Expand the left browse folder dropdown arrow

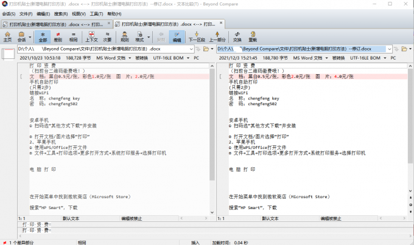(212, 49)
